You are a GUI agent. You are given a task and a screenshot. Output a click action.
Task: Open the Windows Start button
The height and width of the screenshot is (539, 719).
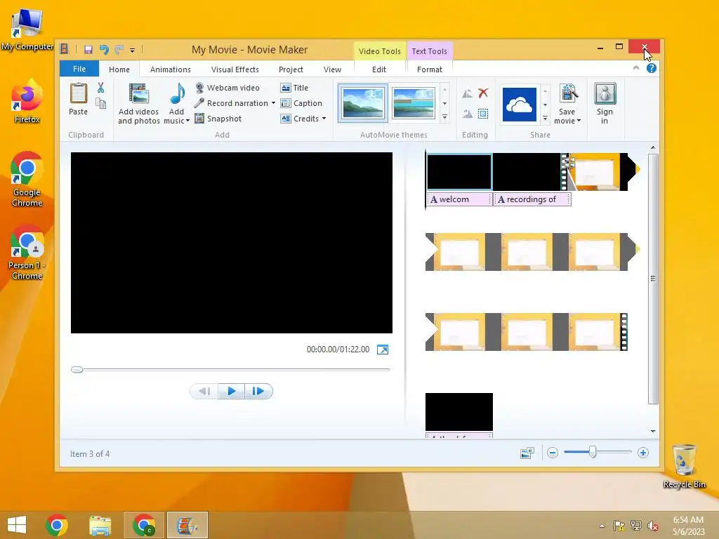(17, 525)
